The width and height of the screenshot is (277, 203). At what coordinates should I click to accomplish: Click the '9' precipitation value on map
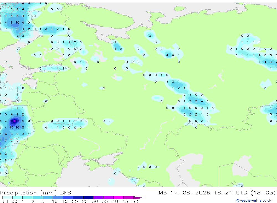point(11,22)
